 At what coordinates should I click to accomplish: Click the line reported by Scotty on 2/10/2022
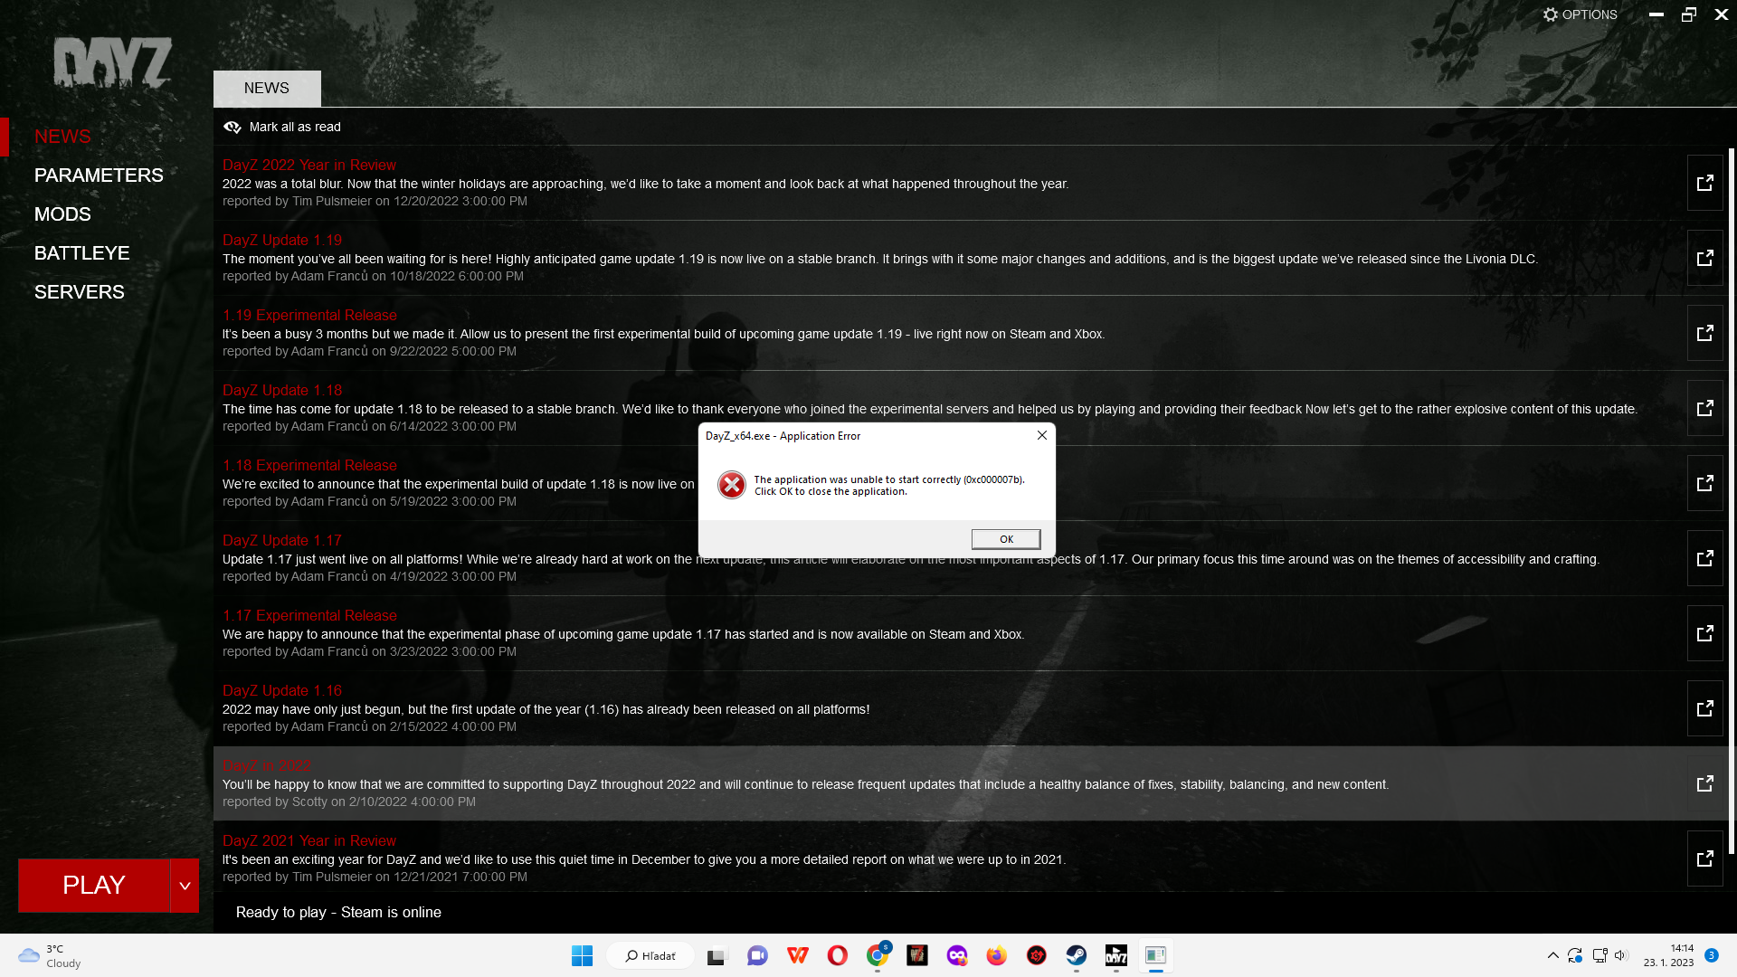349,802
